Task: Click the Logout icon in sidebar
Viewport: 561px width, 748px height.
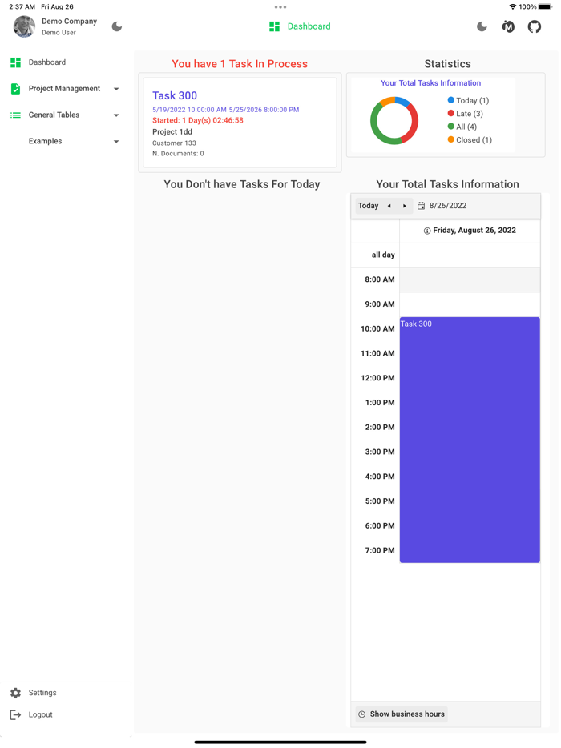Action: point(14,714)
